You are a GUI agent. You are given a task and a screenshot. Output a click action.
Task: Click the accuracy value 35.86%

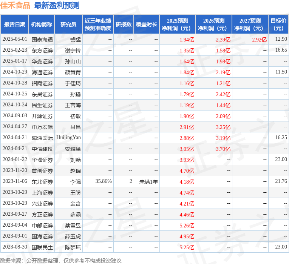point(104,181)
